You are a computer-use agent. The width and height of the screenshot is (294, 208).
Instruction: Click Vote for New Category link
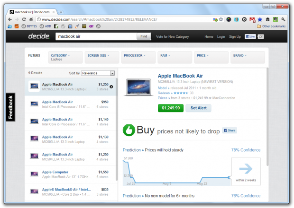(x=172, y=36)
